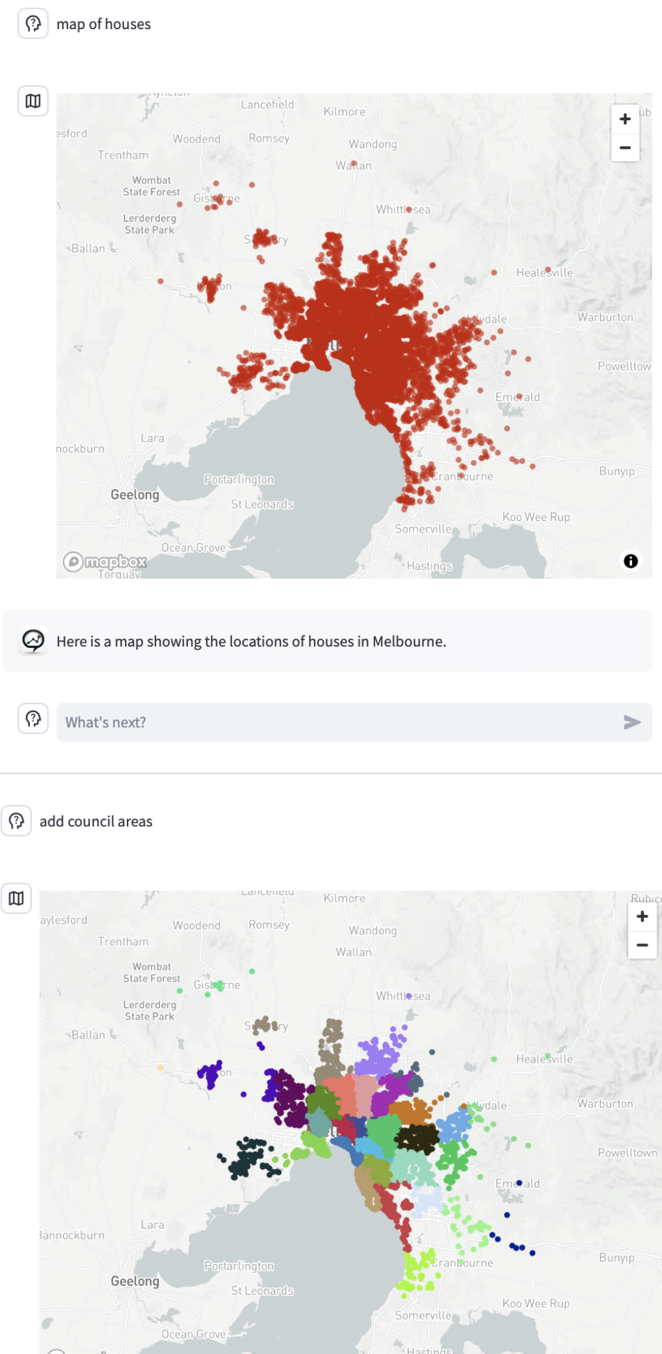662x1354 pixels.
Task: Click the Geelong label on the red houses map
Action: click(135, 495)
